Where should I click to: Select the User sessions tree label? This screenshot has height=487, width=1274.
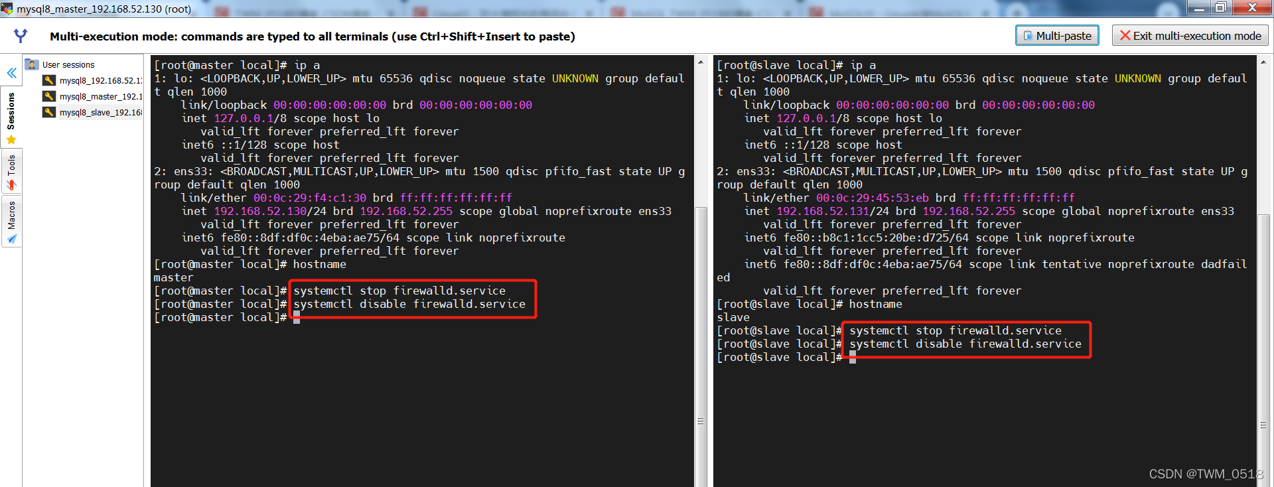pos(68,64)
